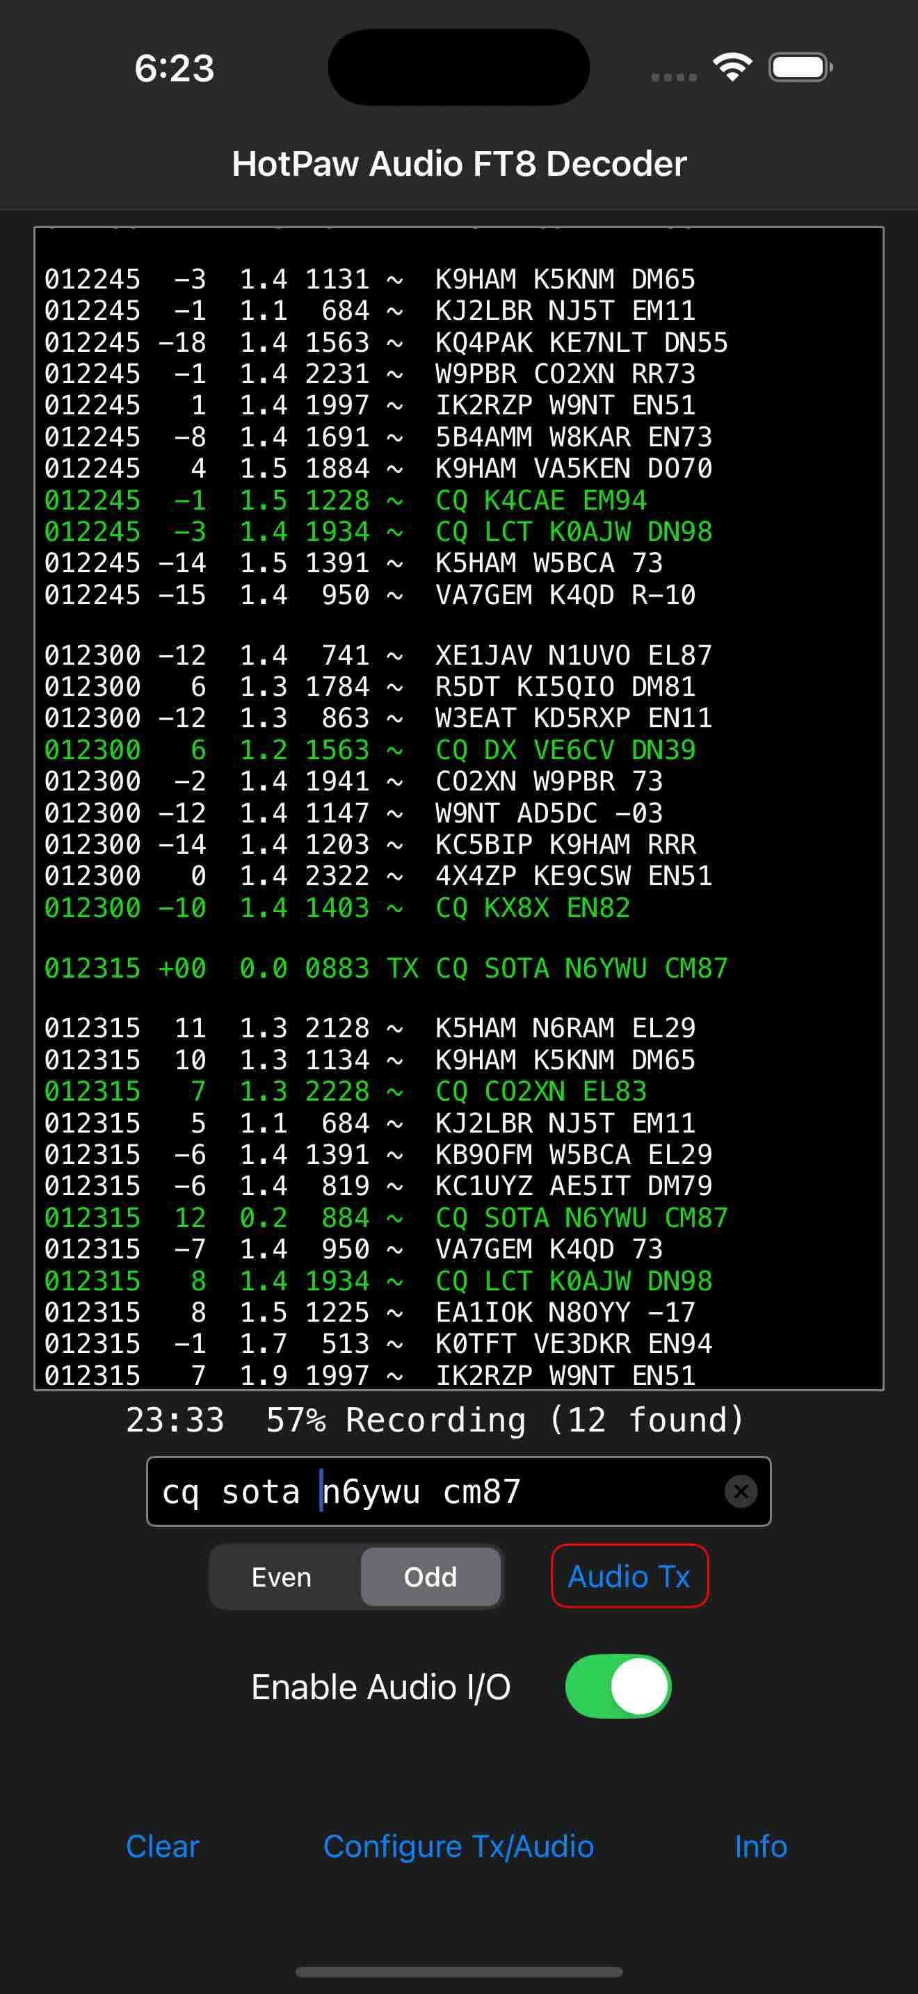Clear the message text field with the X icon
Screen dimensions: 918x1994
tap(741, 1491)
